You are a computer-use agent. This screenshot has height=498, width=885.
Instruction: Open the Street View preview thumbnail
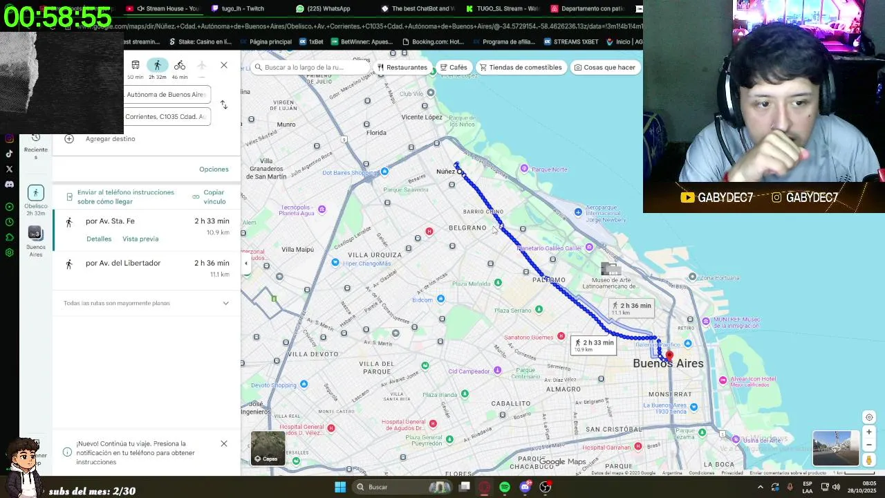836,448
